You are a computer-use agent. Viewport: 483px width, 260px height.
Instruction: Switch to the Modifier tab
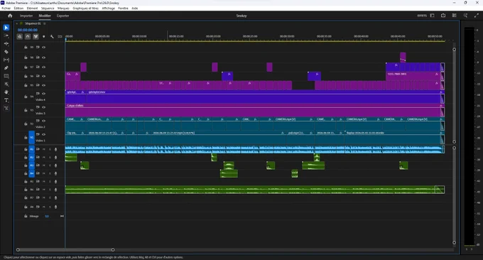[x=45, y=16]
